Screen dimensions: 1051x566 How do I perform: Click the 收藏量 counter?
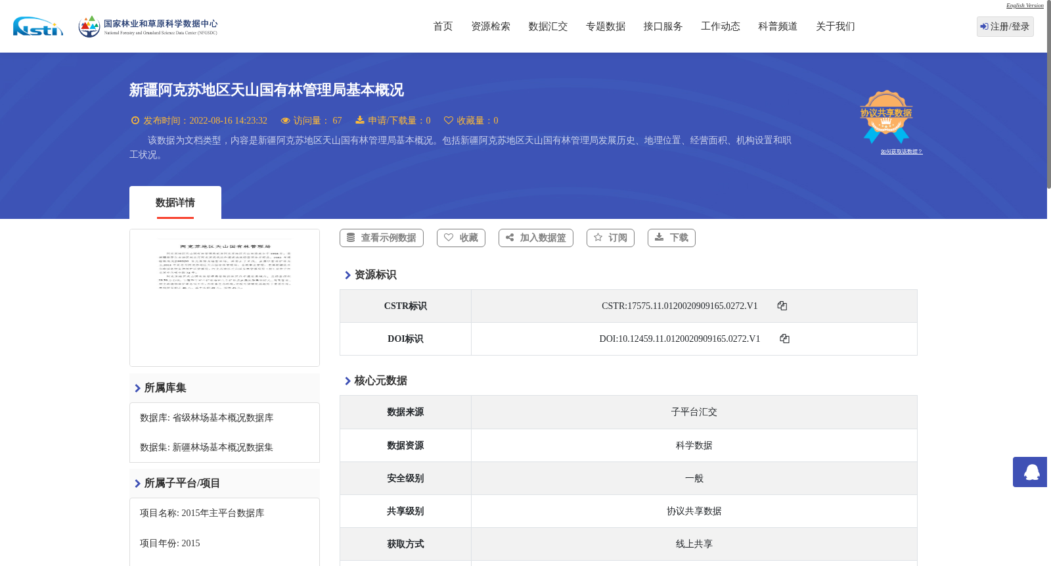click(x=471, y=121)
